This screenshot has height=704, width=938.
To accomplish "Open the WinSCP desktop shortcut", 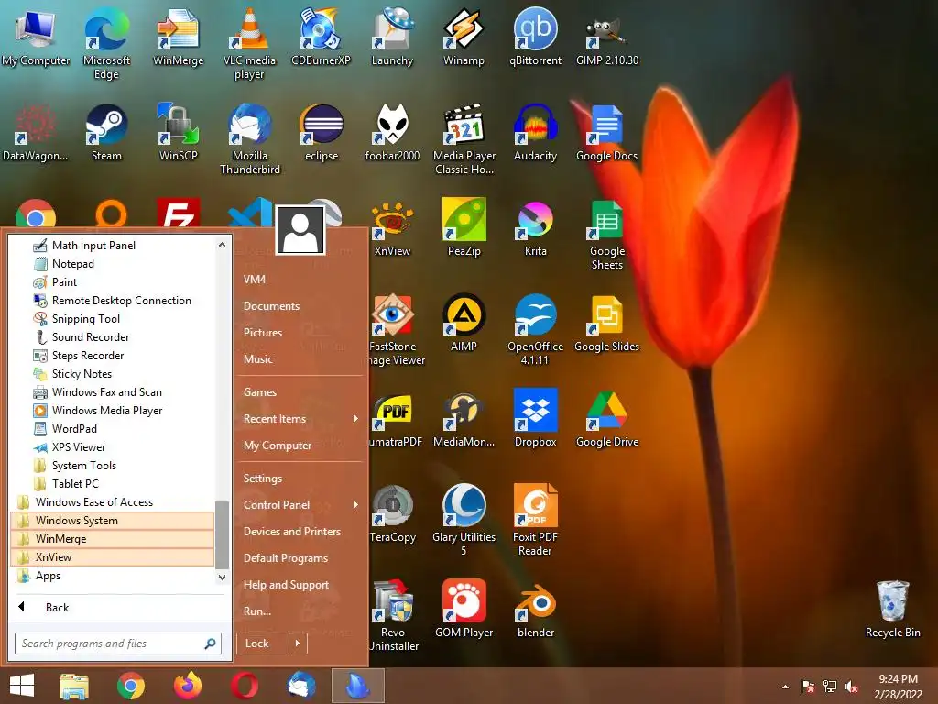I will [178, 133].
